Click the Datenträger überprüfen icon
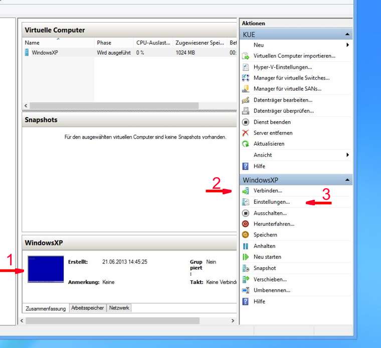381x348 pixels. click(246, 111)
